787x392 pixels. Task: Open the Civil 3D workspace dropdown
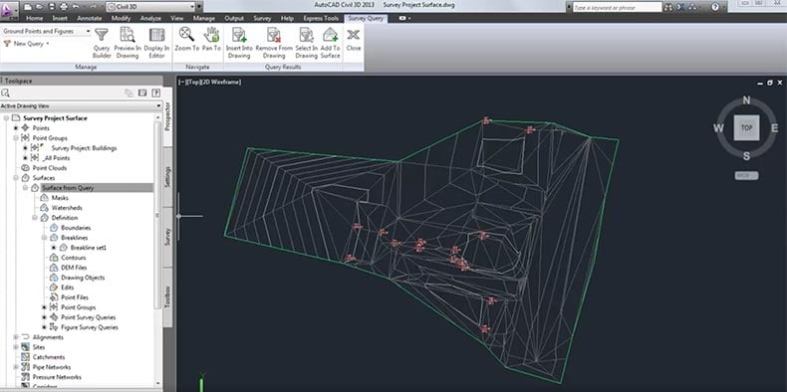pyautogui.click(x=151, y=7)
